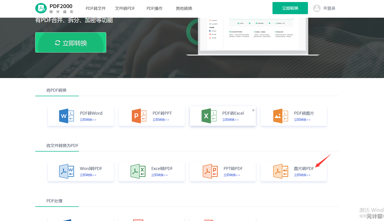This screenshot has height=221, width=384.
Task: Expand the 其他转换 navigation menu
Action: coord(184,8)
